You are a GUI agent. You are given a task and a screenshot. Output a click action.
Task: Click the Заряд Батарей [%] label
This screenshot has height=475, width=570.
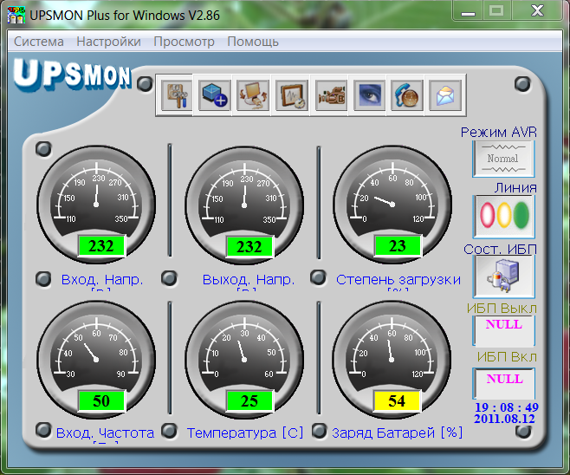click(x=397, y=433)
